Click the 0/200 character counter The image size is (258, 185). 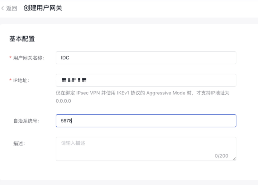point(221,156)
